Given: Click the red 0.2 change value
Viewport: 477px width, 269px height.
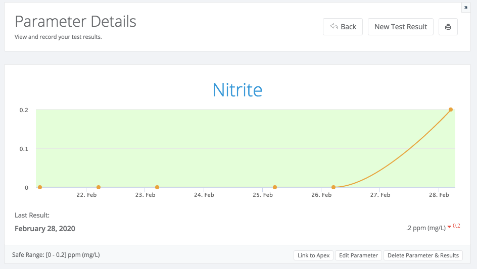Looking at the screenshot, I should click(x=456, y=226).
